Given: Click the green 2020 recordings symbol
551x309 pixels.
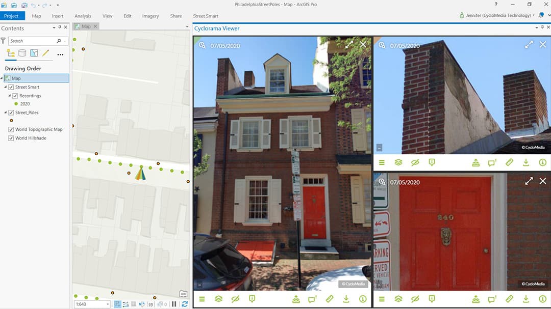Looking at the screenshot, I should click(16, 104).
